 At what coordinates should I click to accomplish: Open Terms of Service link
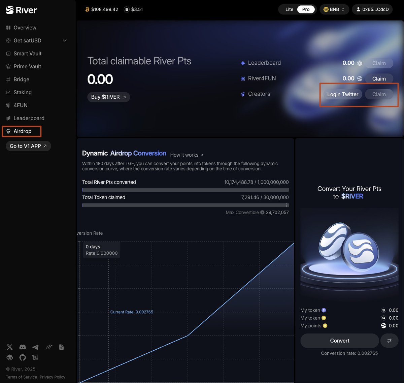click(x=21, y=377)
